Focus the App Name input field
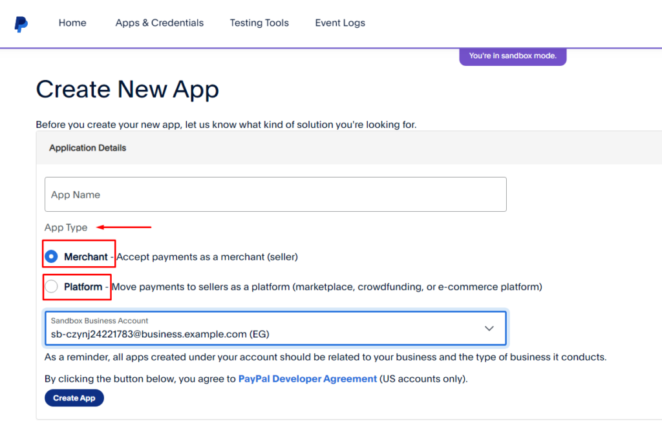Viewport: 662px width, 436px height. click(275, 194)
